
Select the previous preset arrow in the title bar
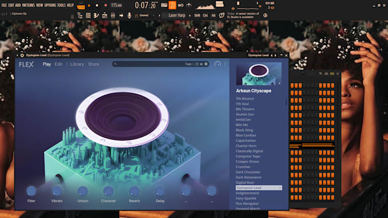272,55
